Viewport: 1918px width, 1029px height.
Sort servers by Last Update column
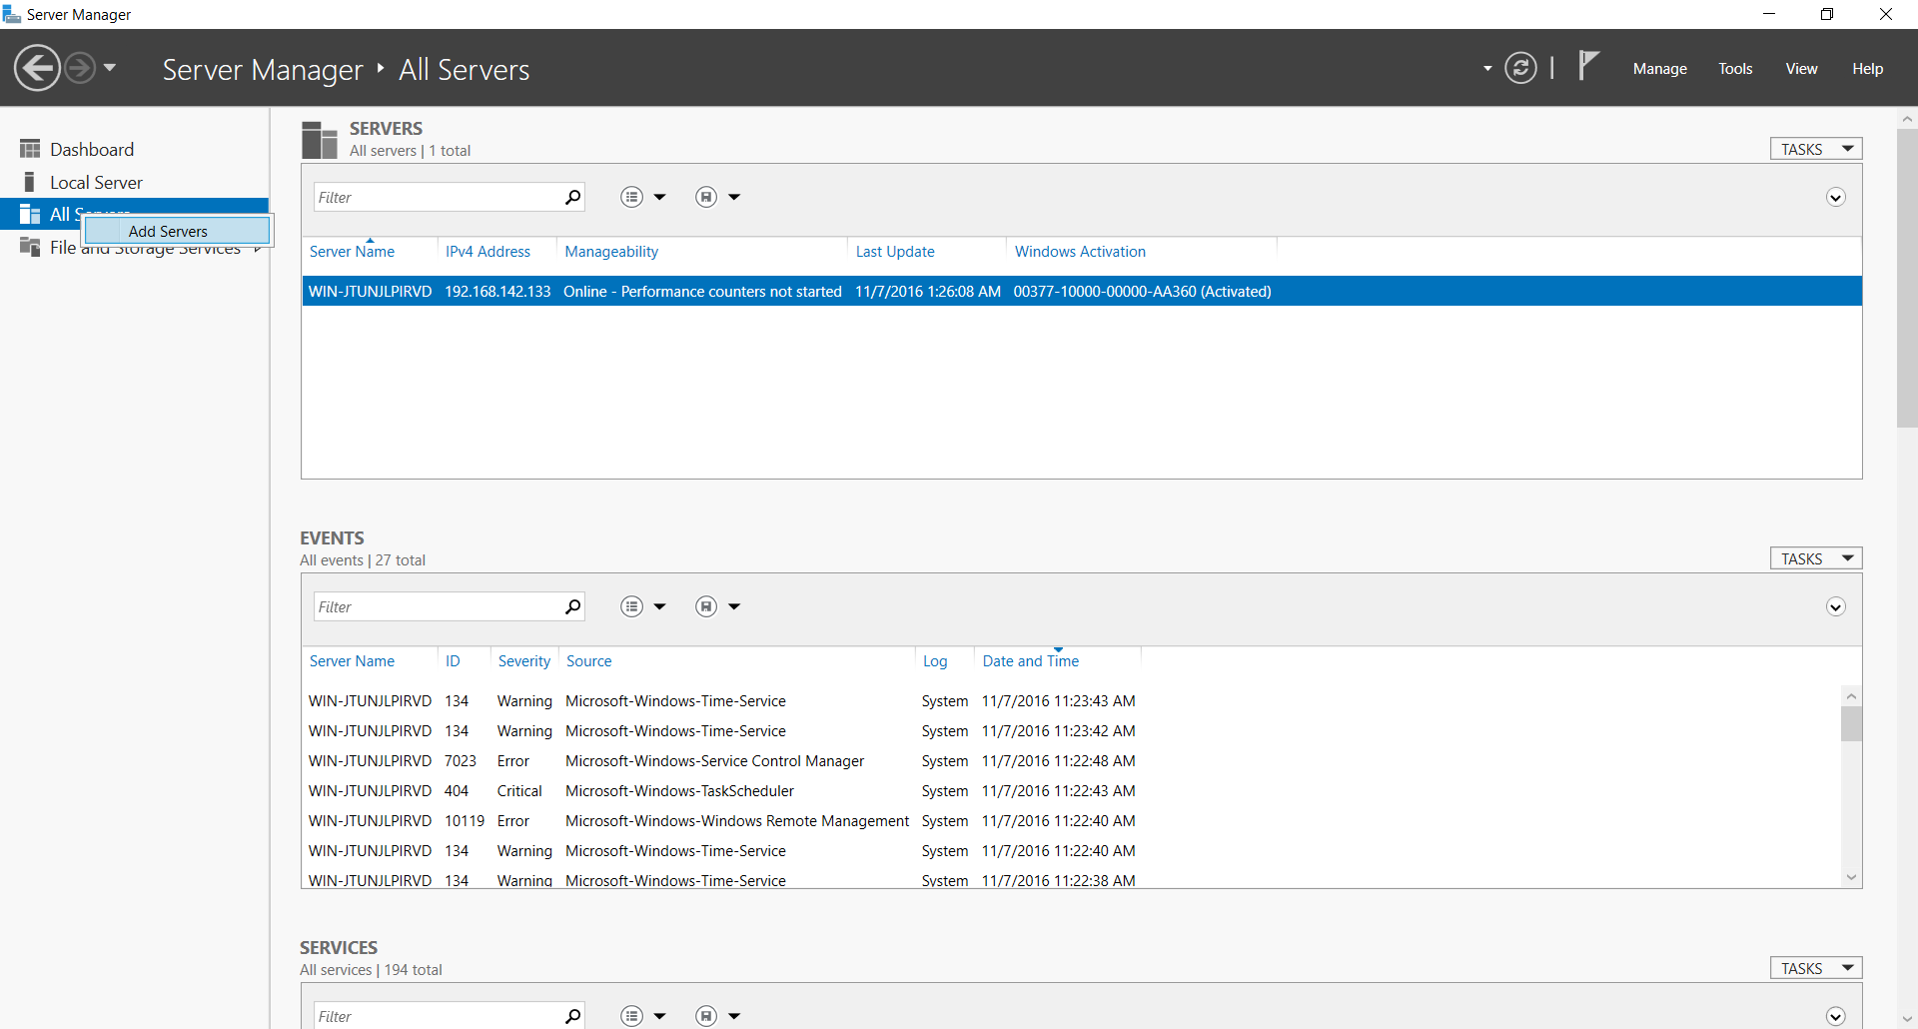[x=895, y=252]
